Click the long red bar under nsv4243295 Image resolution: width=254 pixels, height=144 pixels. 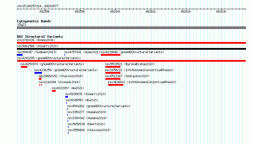pyautogui.click(x=131, y=61)
